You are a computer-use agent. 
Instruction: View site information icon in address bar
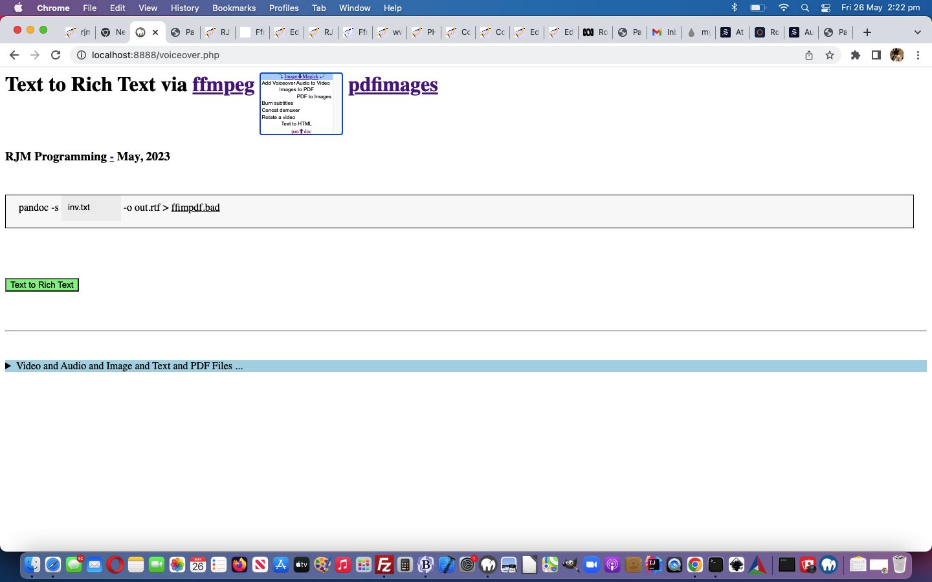tap(82, 55)
